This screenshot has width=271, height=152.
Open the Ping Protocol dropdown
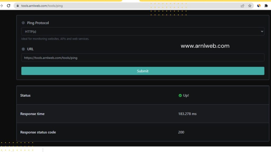143,31
